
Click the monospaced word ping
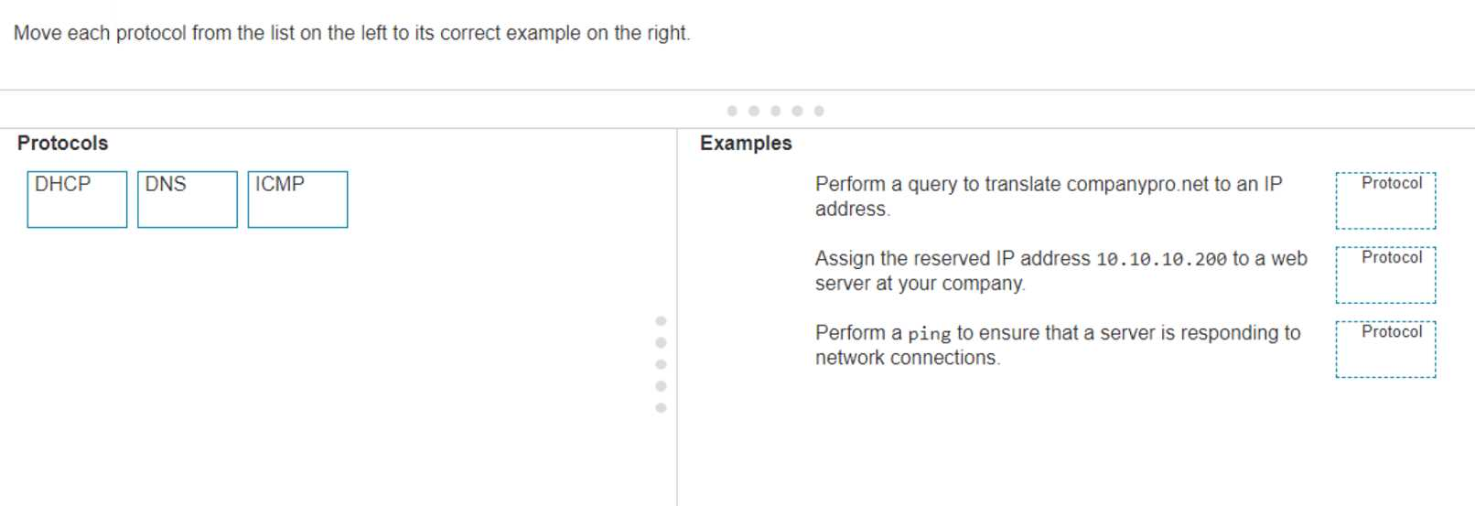pyautogui.click(x=929, y=334)
